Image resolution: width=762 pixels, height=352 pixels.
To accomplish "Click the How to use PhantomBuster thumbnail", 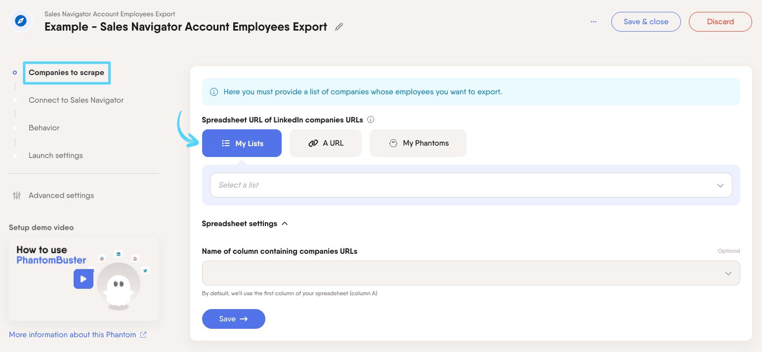I will pyautogui.click(x=84, y=279).
